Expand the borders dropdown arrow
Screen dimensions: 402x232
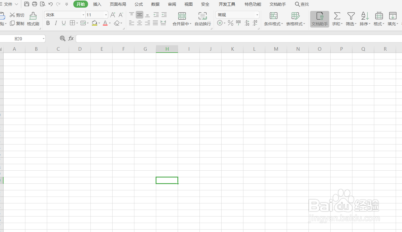tap(77, 23)
